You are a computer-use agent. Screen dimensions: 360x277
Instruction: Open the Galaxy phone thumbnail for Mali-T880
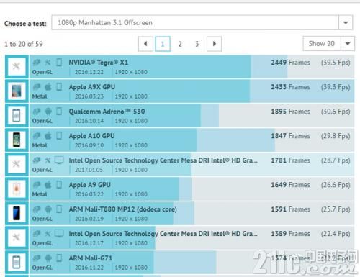point(17,213)
